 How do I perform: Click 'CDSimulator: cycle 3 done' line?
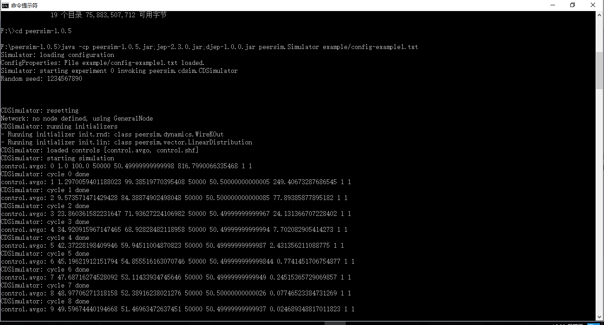[x=45, y=222]
